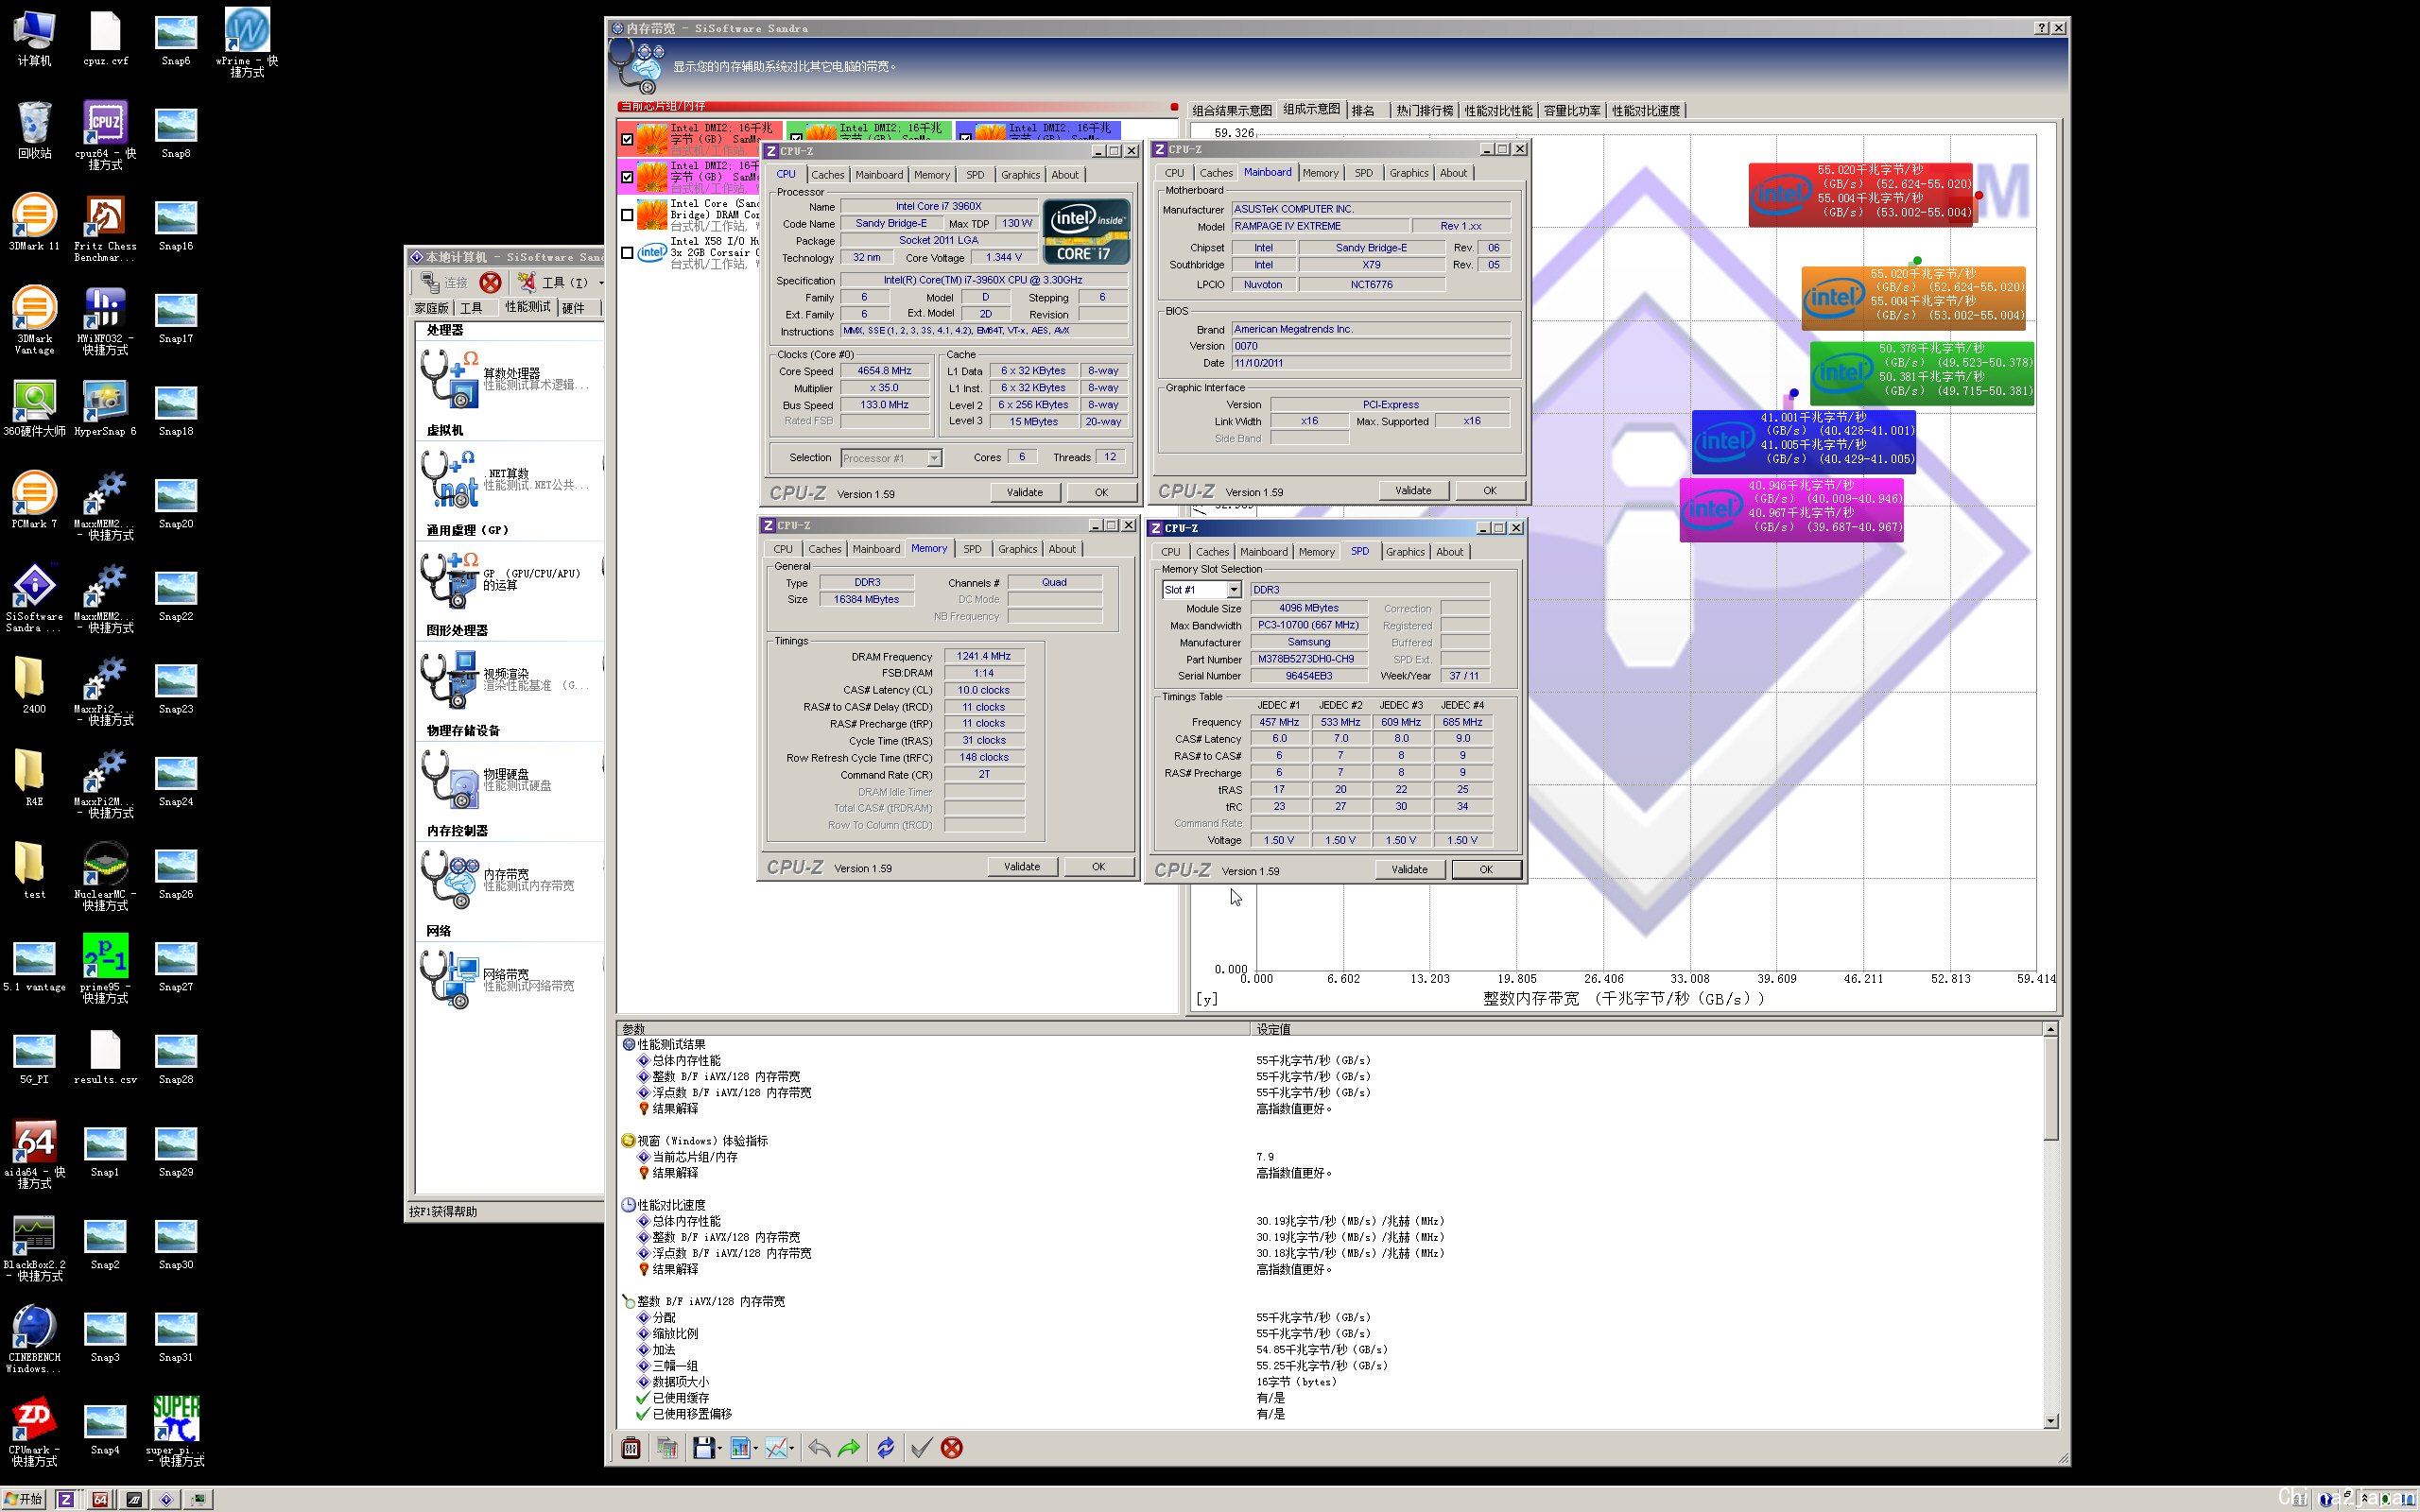2420x1512 pixels.
Task: Collapse the 性能测试结果 tree section
Action: pyautogui.click(x=629, y=1044)
